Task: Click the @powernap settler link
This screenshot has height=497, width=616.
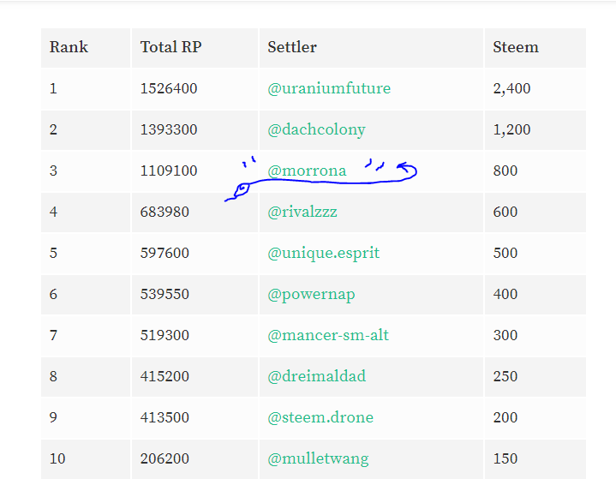Action: click(311, 294)
